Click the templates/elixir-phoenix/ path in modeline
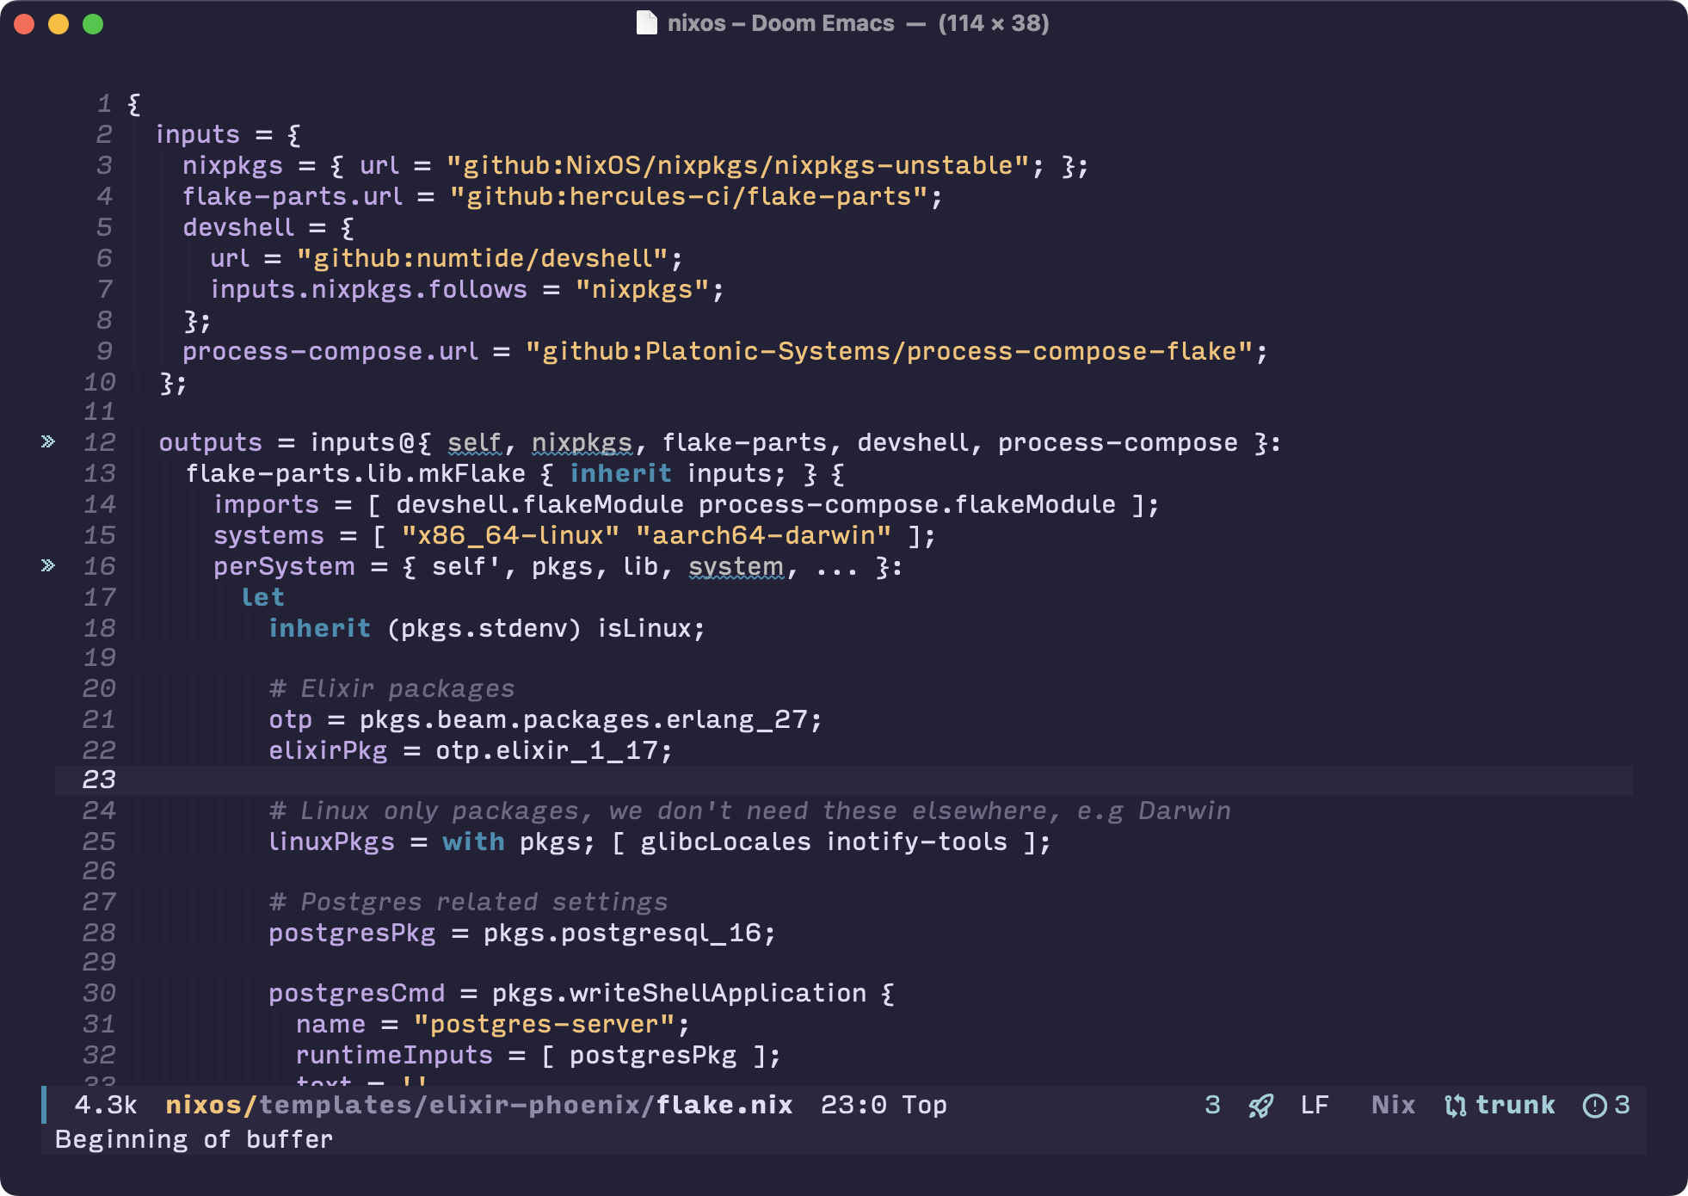The width and height of the screenshot is (1688, 1196). [x=457, y=1106]
